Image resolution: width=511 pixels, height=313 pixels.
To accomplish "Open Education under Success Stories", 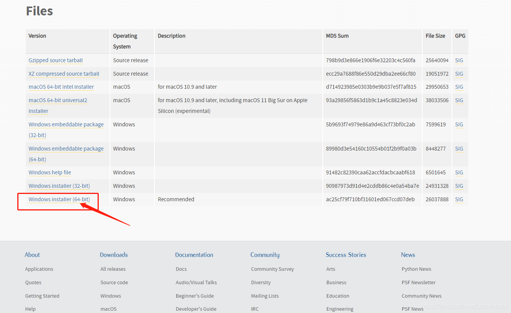I will (338, 296).
